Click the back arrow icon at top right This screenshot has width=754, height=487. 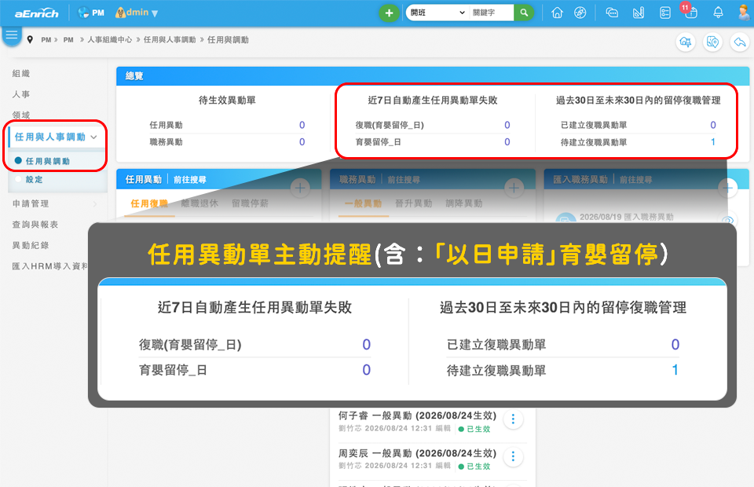coord(740,42)
